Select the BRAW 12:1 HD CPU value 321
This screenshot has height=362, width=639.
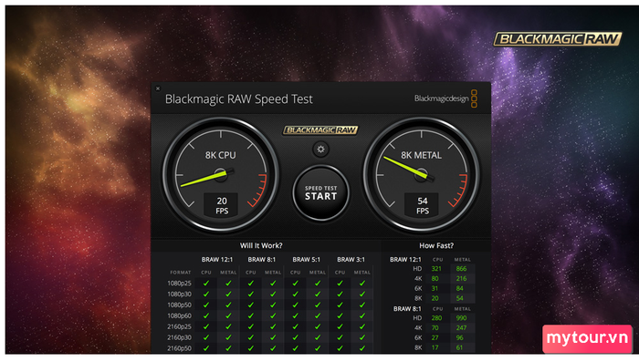(x=436, y=269)
